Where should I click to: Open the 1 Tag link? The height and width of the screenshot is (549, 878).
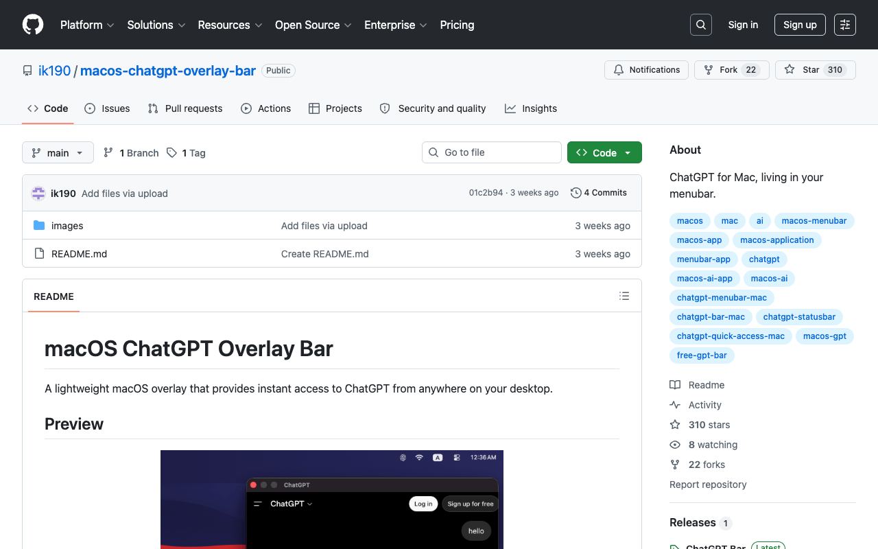tap(186, 153)
